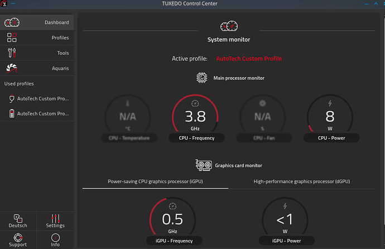Click the Graphics card icon
The width and height of the screenshot is (385, 249).
[204, 165]
